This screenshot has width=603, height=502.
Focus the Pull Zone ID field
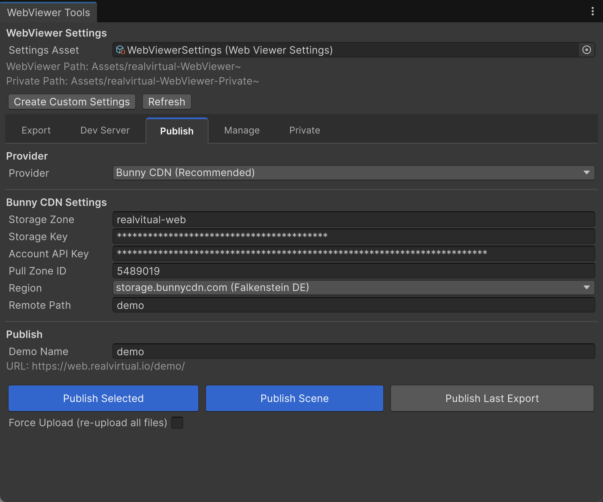pos(353,271)
